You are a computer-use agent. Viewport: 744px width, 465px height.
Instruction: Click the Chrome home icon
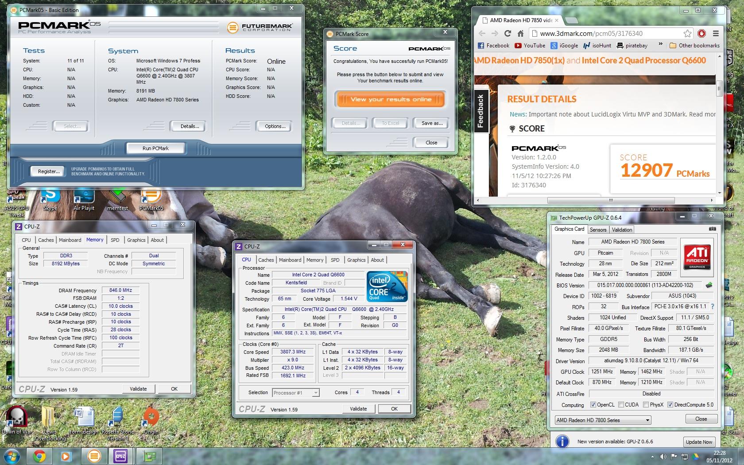521,33
